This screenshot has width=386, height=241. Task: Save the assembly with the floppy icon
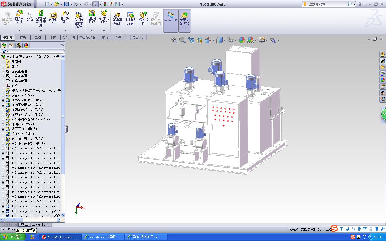tap(66, 4)
